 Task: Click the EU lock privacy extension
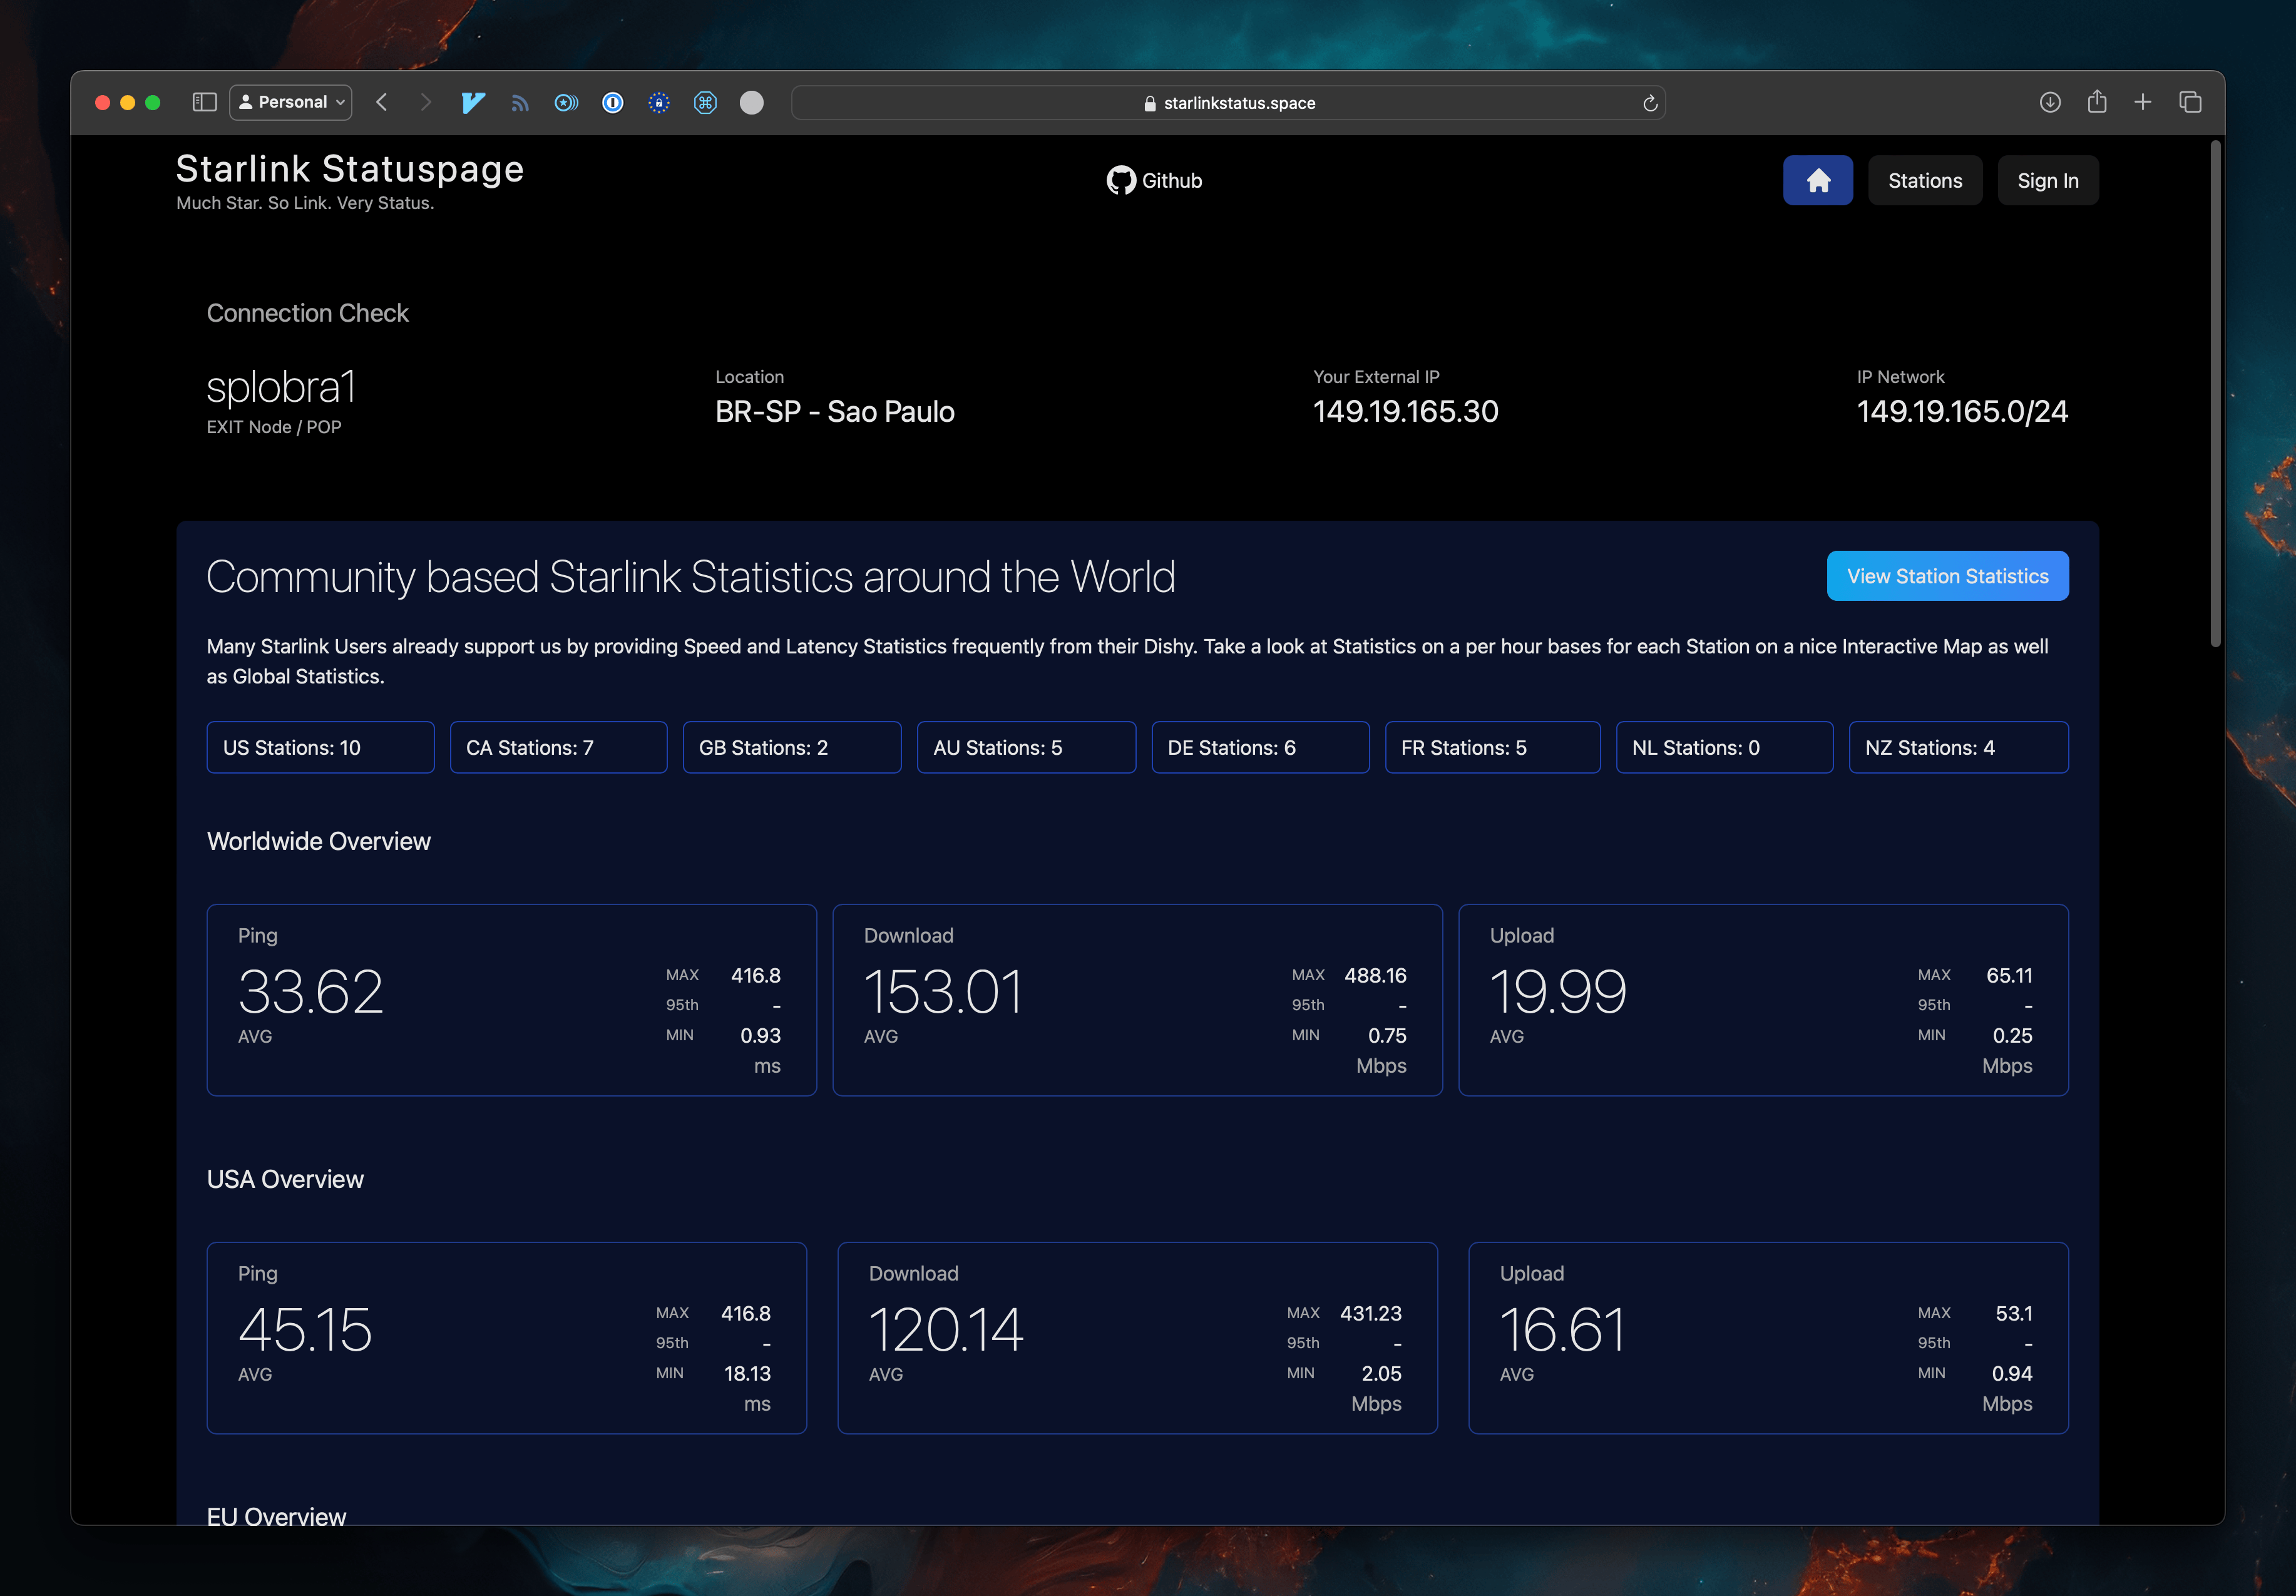[659, 102]
